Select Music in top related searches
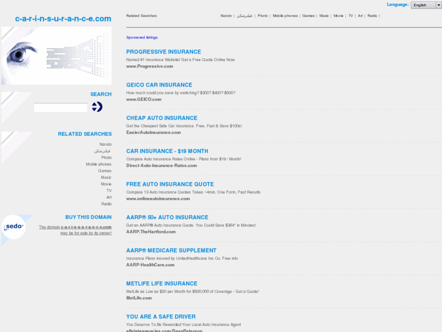Image resolution: width=442 pixels, height=332 pixels. point(324,16)
